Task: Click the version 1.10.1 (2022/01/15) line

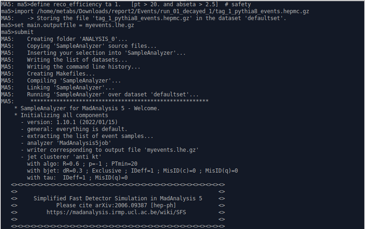Action: (69, 122)
